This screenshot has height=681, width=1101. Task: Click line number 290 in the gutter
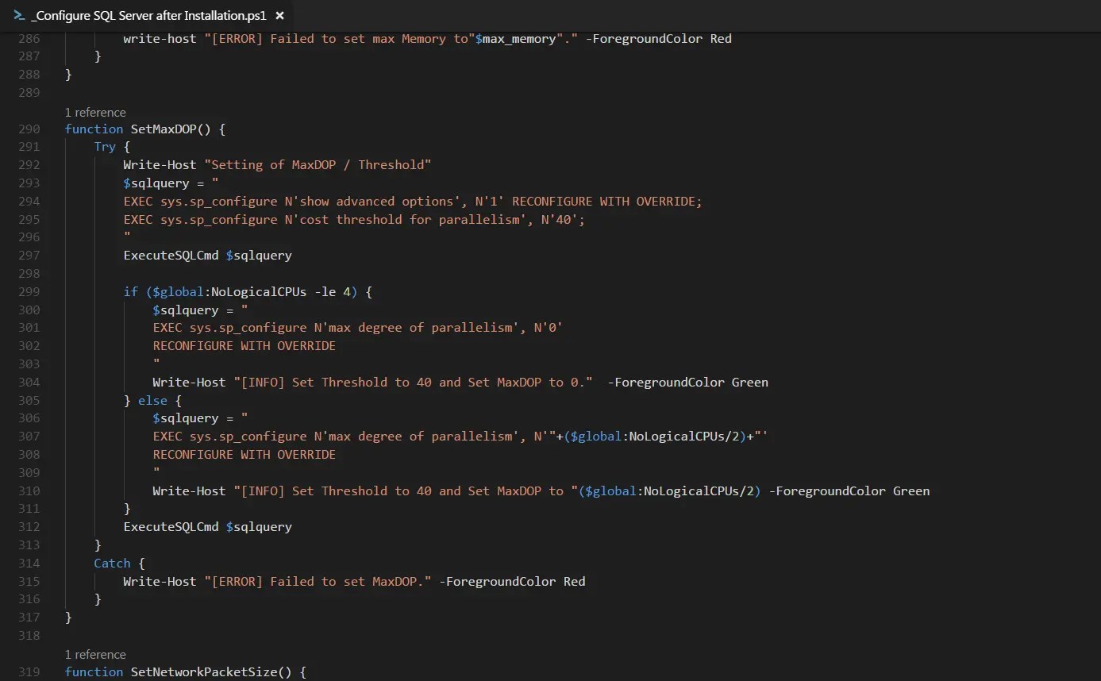29,129
